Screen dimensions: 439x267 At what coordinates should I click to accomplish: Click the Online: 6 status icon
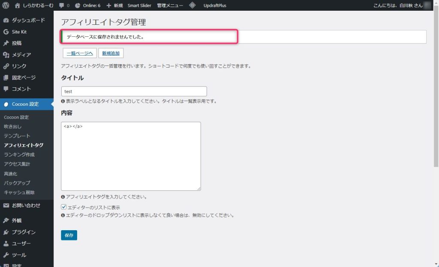pos(78,6)
